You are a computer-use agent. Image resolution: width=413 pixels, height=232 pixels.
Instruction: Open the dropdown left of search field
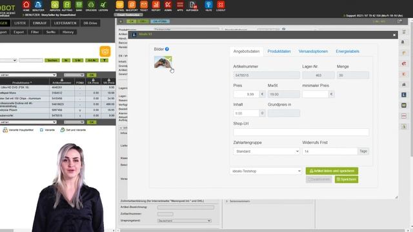[8, 61]
